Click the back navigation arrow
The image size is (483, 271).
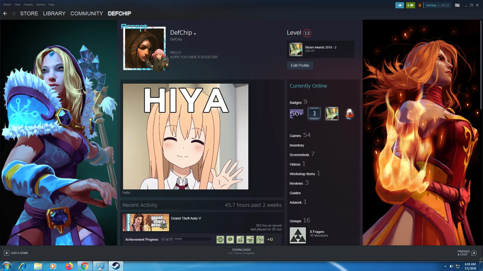(5, 14)
